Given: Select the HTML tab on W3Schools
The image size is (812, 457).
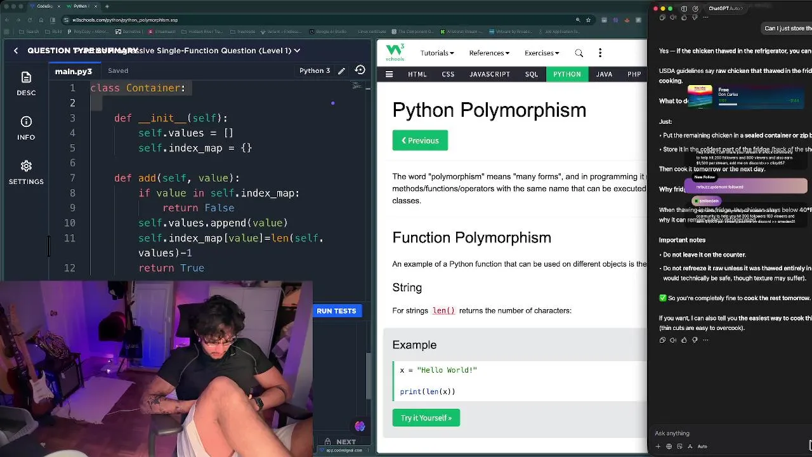Looking at the screenshot, I should (417, 74).
